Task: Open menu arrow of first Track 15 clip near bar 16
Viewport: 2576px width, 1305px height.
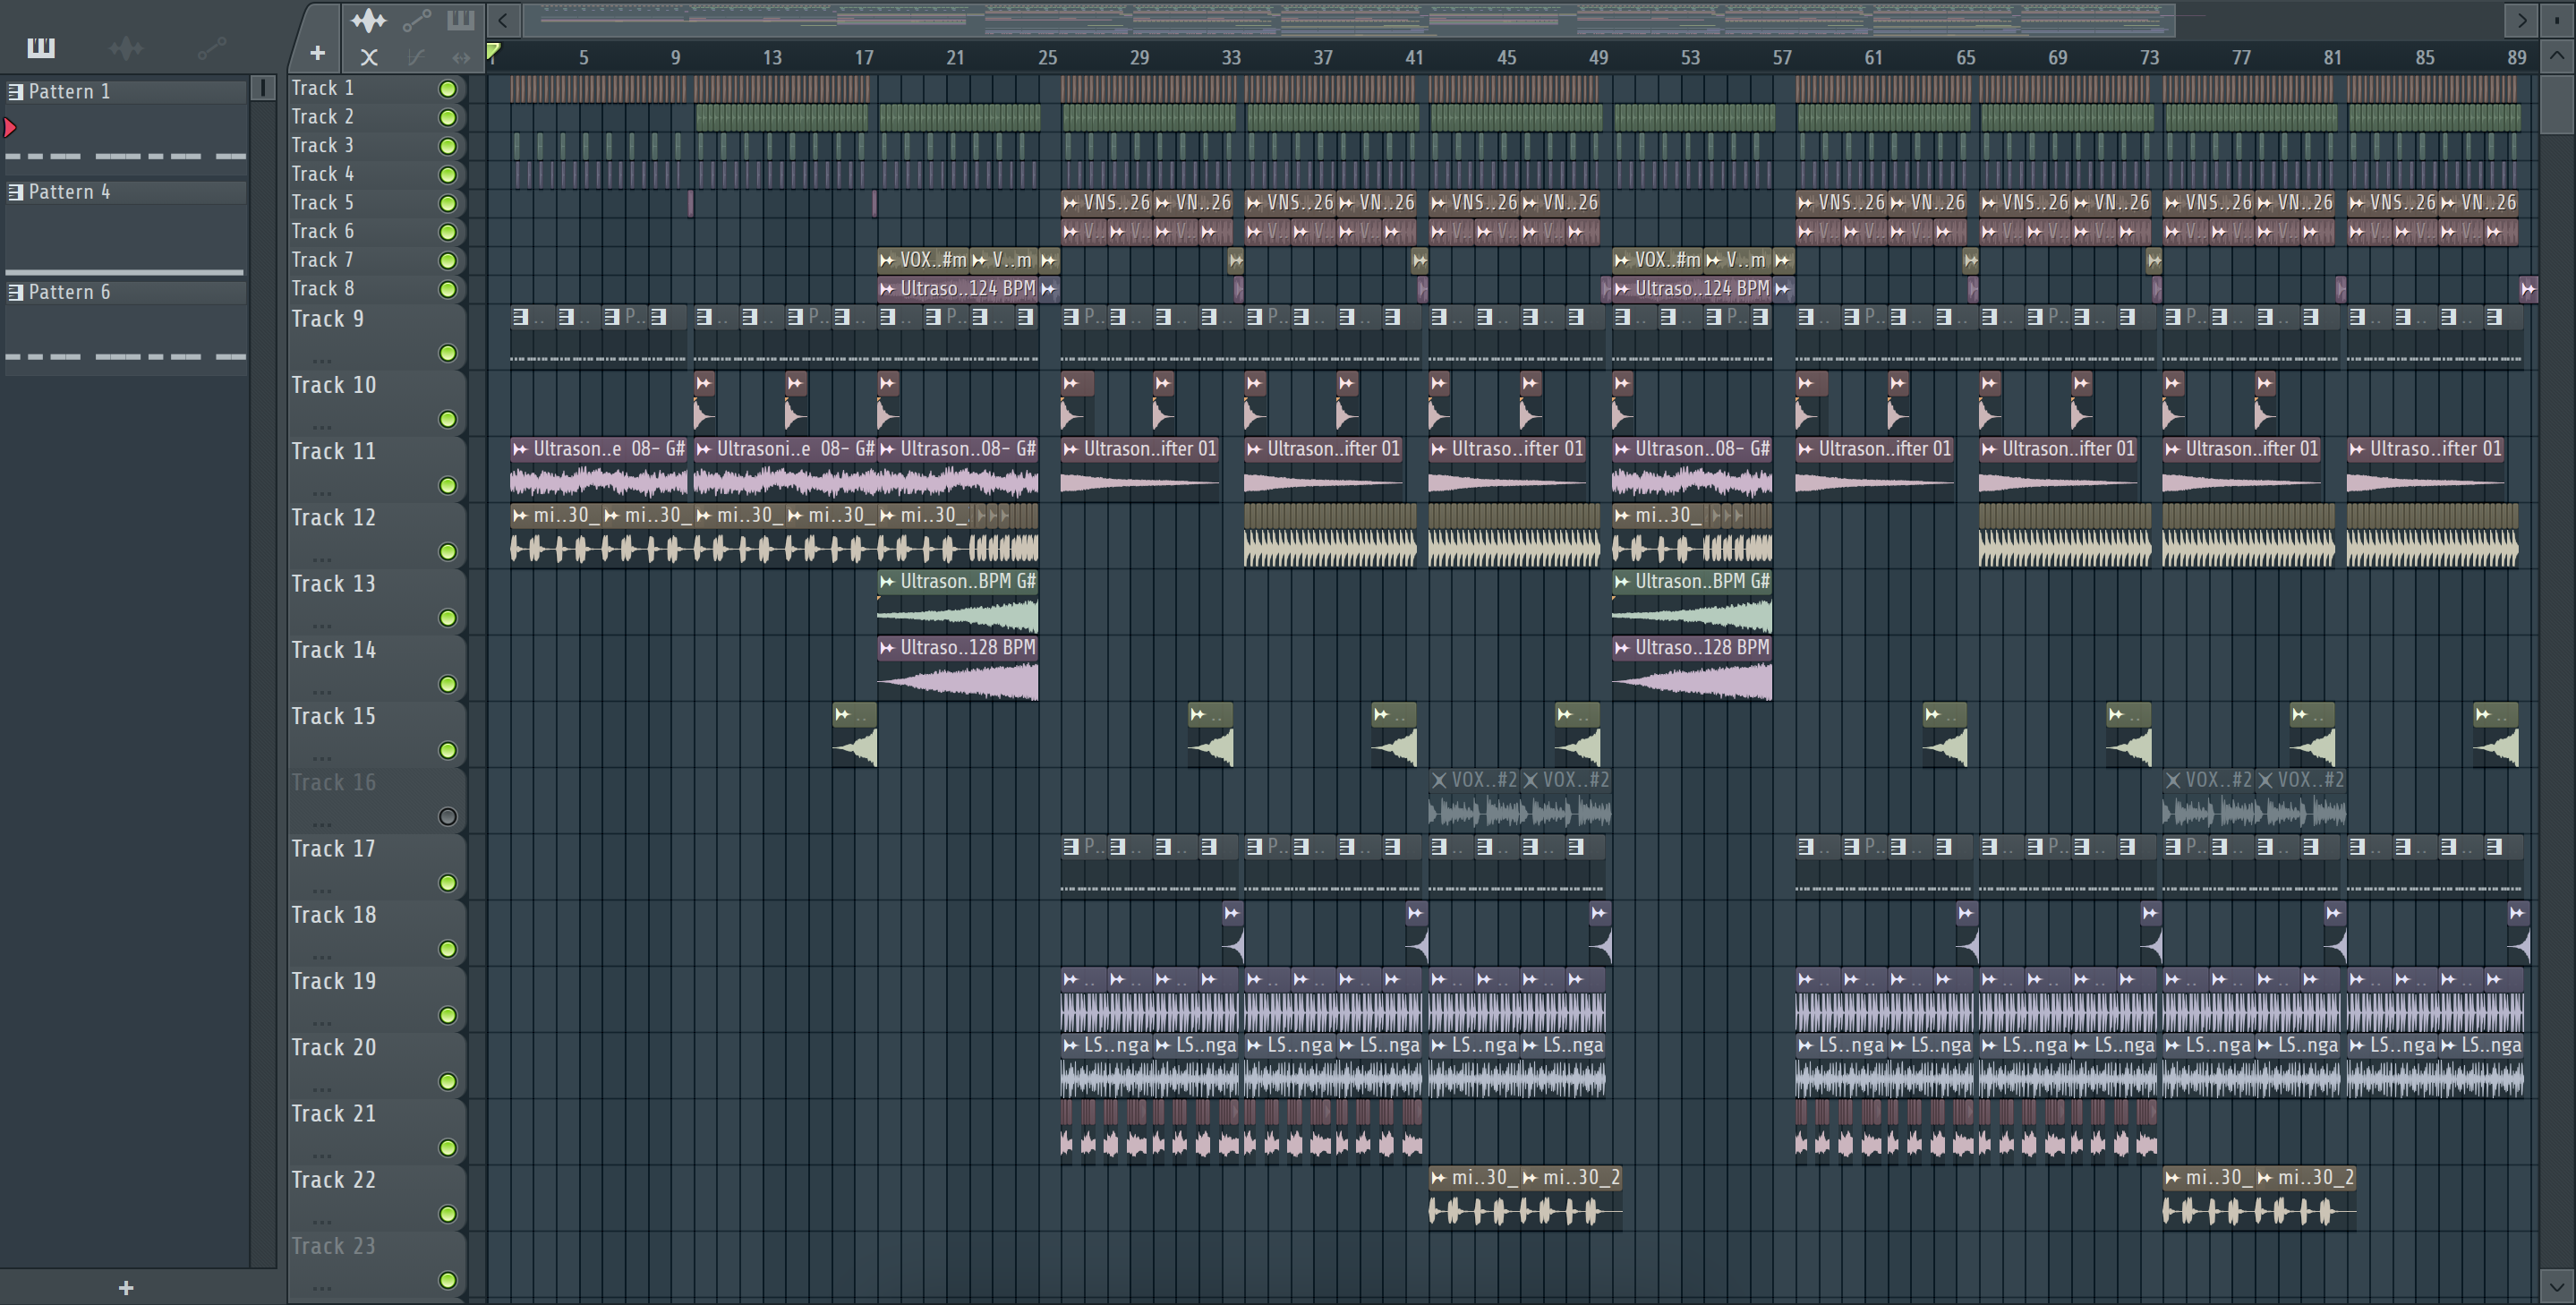Action: (x=843, y=714)
